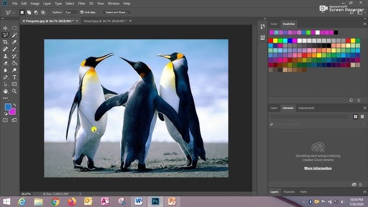Create new swatch from foreground color
Screen dimensions: 368x207
351,100
